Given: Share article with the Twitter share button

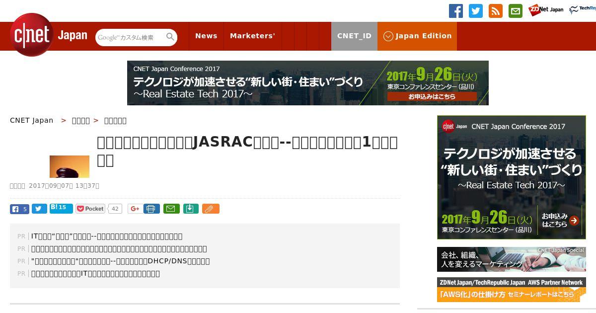Looking at the screenshot, I should [x=39, y=209].
